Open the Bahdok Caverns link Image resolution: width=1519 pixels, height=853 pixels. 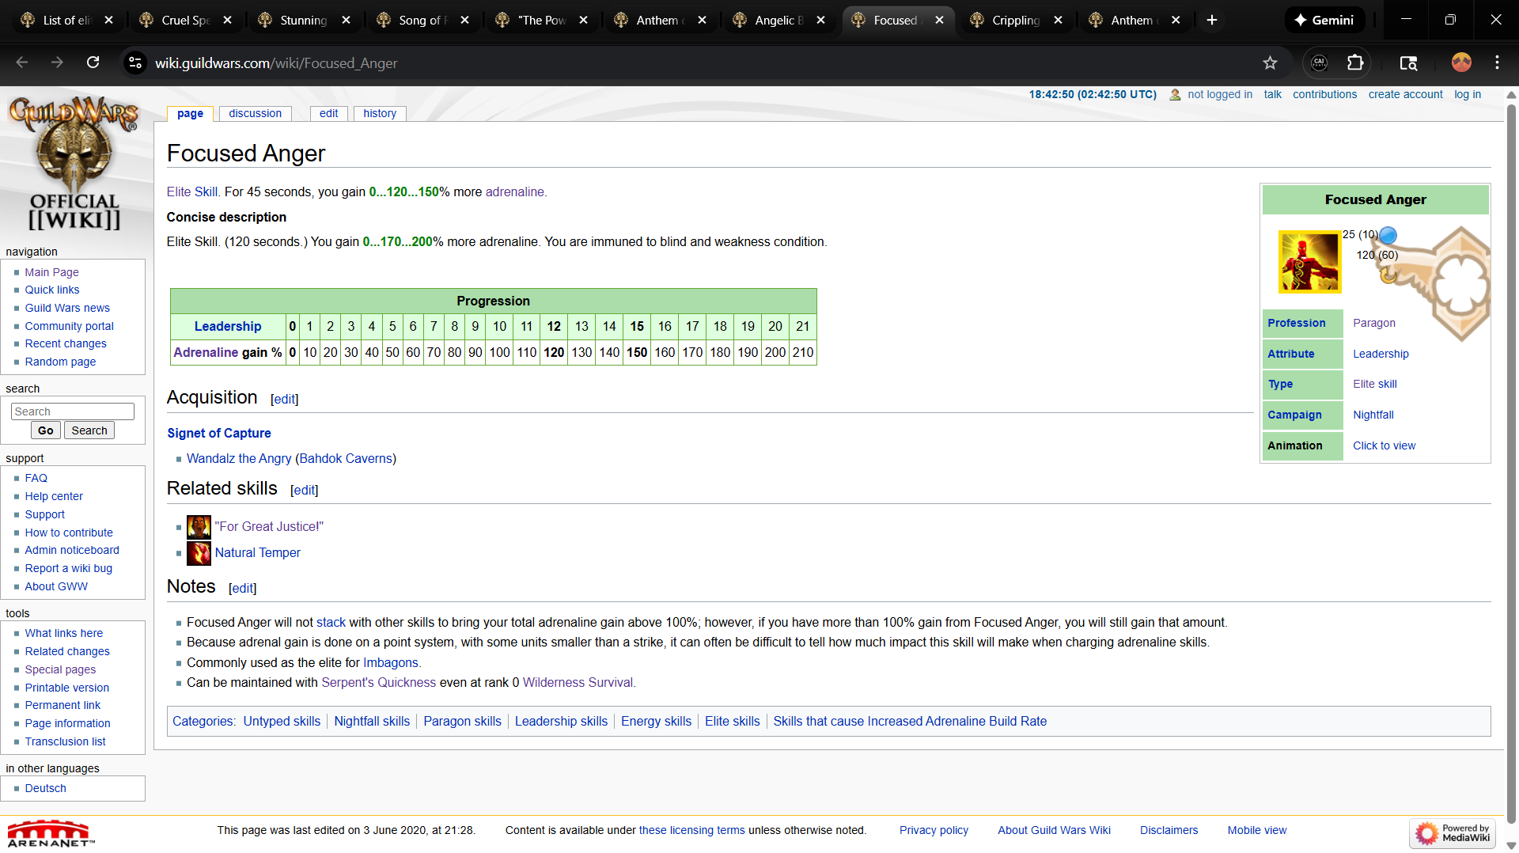click(x=346, y=459)
